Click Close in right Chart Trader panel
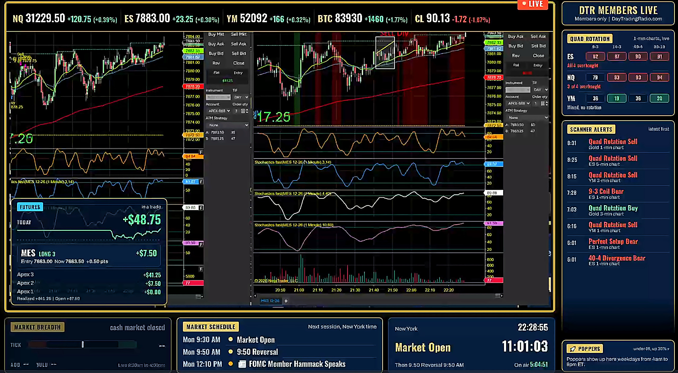The width and height of the screenshot is (678, 373). pos(538,56)
